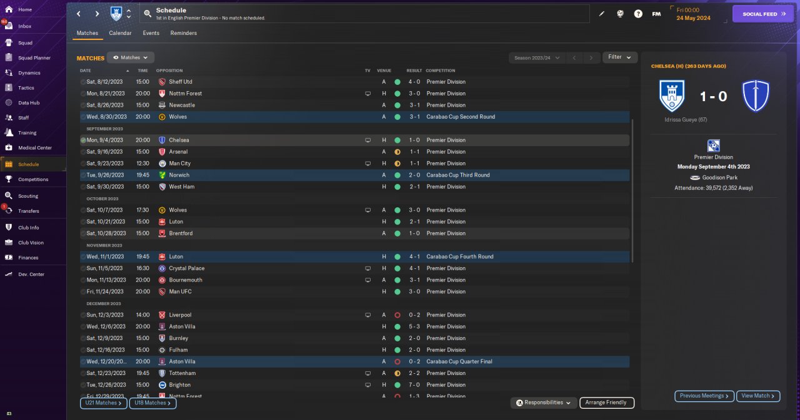
Task: Click the Social Feed button
Action: 763,14
